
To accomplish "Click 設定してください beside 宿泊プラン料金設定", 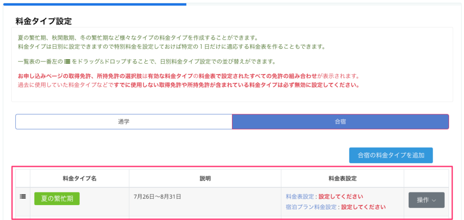I will point(363,207).
